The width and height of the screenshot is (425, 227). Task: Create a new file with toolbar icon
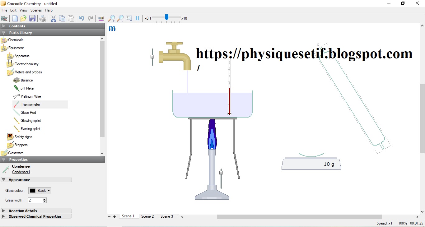point(15,18)
